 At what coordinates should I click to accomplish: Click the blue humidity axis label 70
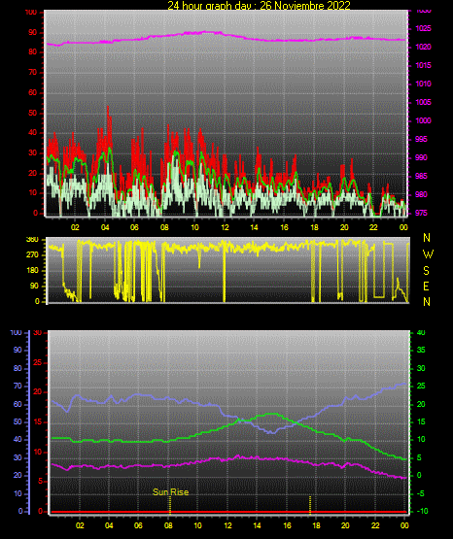click(17, 386)
